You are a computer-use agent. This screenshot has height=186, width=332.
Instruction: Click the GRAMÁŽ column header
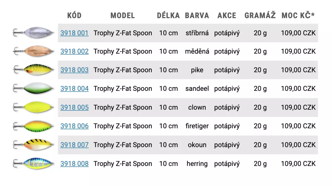(260, 15)
